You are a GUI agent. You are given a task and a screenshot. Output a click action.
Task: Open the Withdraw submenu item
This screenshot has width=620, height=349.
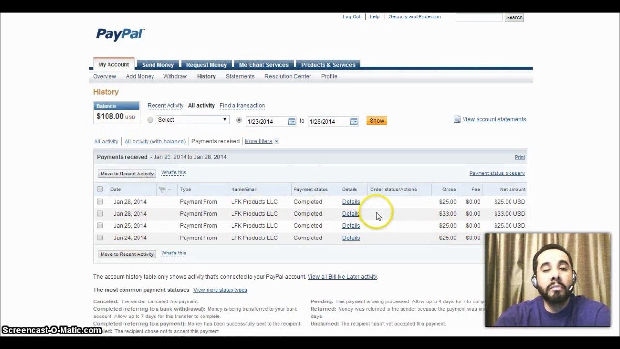pos(175,76)
